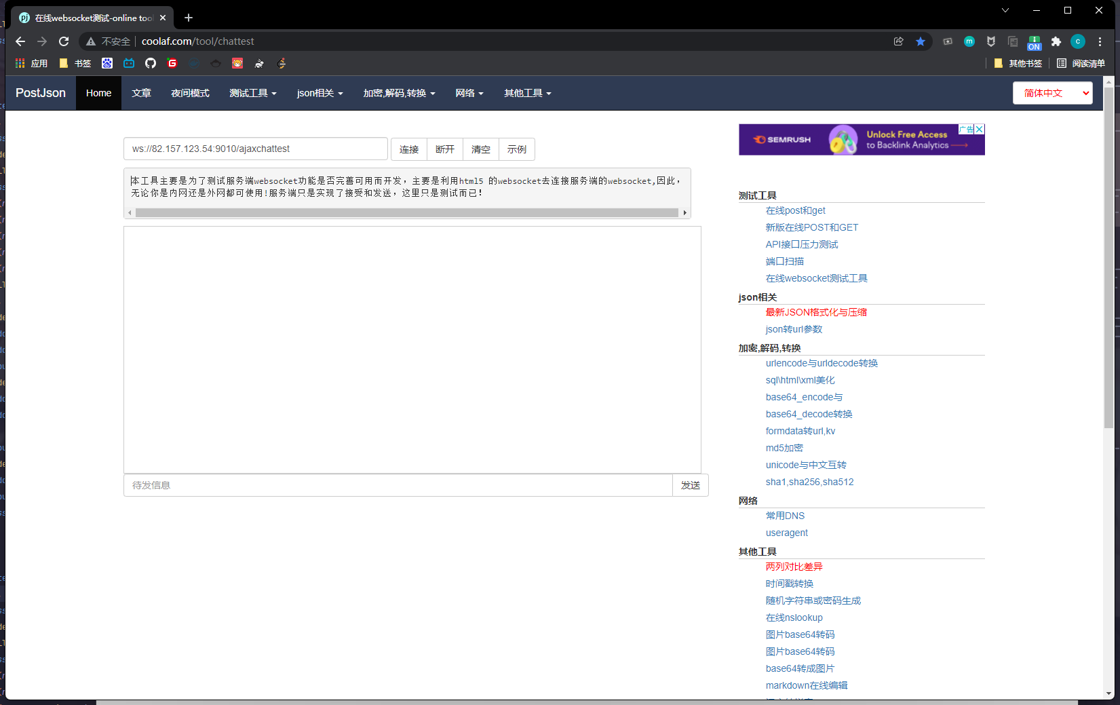Toggle the browser profile avatar c
This screenshot has width=1120, height=705.
(x=1078, y=41)
